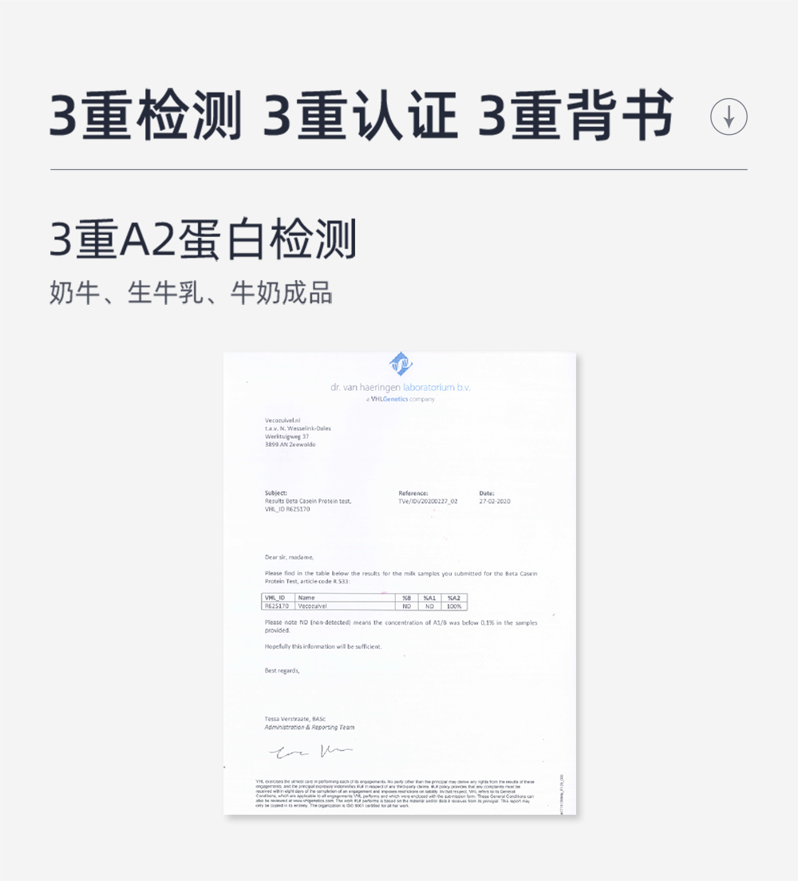
Task: Click the fine-print disclaimer at letter bottom
Action: [395, 793]
